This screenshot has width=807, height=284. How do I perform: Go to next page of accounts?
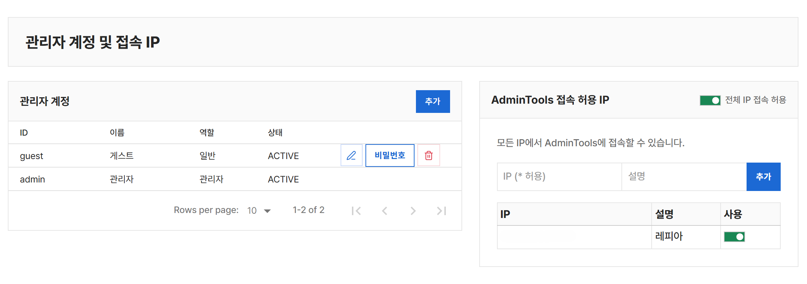pyautogui.click(x=413, y=211)
